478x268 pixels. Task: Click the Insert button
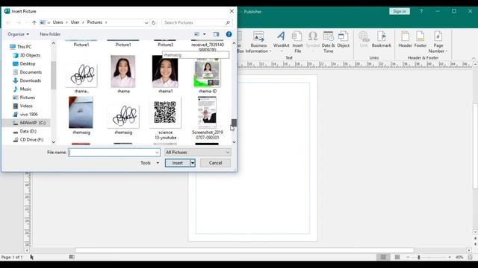tap(178, 163)
